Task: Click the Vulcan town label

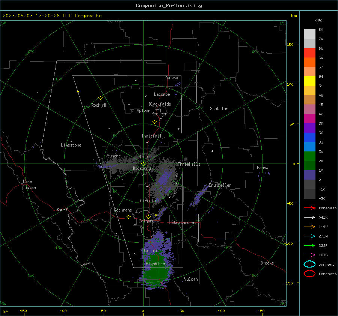Action: coord(191,279)
